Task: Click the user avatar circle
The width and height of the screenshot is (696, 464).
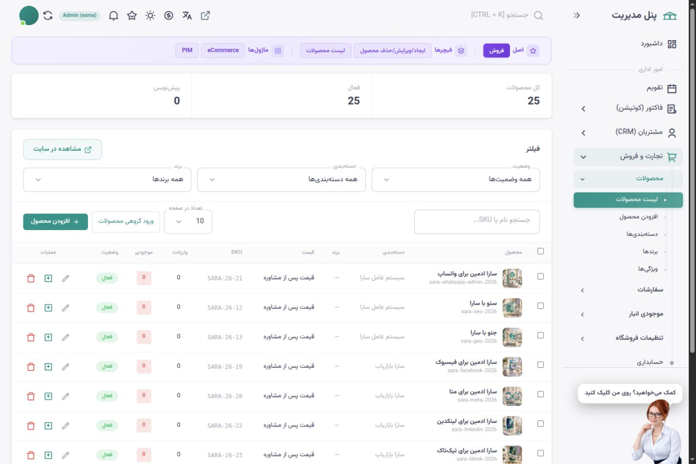Action: click(x=29, y=16)
